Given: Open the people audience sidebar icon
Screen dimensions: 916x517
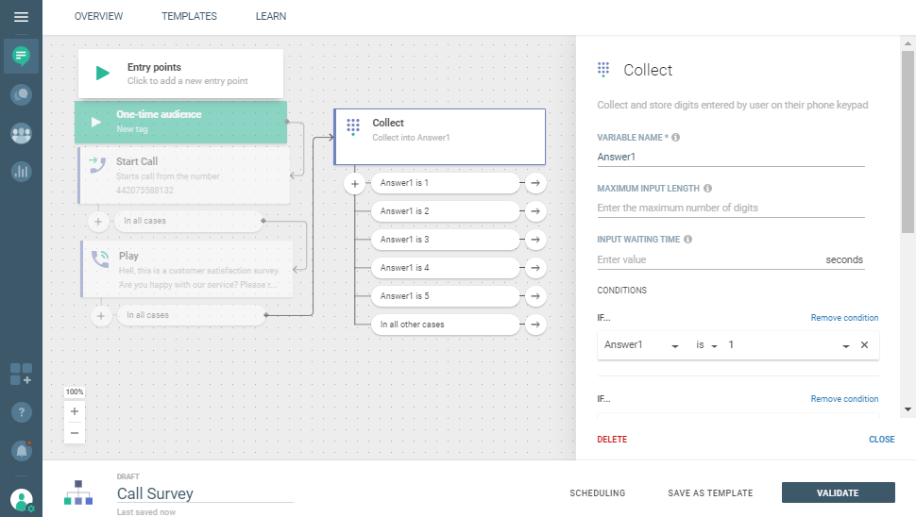Looking at the screenshot, I should 21,134.
